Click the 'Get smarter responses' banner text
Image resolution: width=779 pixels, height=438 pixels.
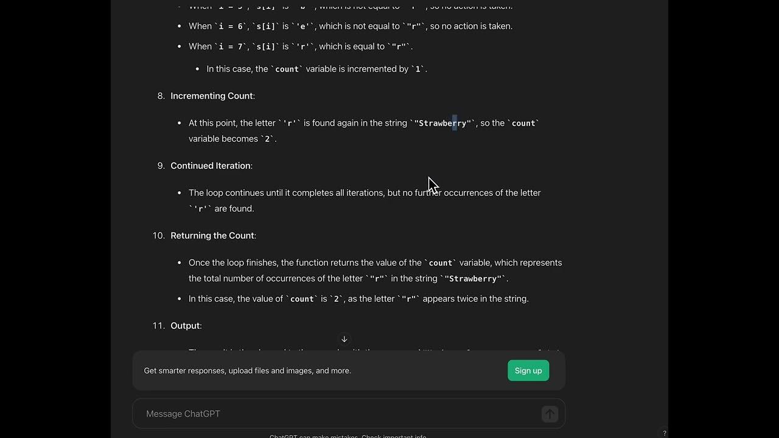point(247,370)
